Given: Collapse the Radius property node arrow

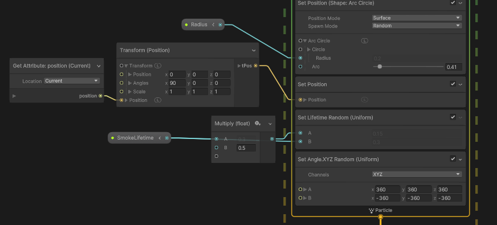Looking at the screenshot, I should coord(213,24).
